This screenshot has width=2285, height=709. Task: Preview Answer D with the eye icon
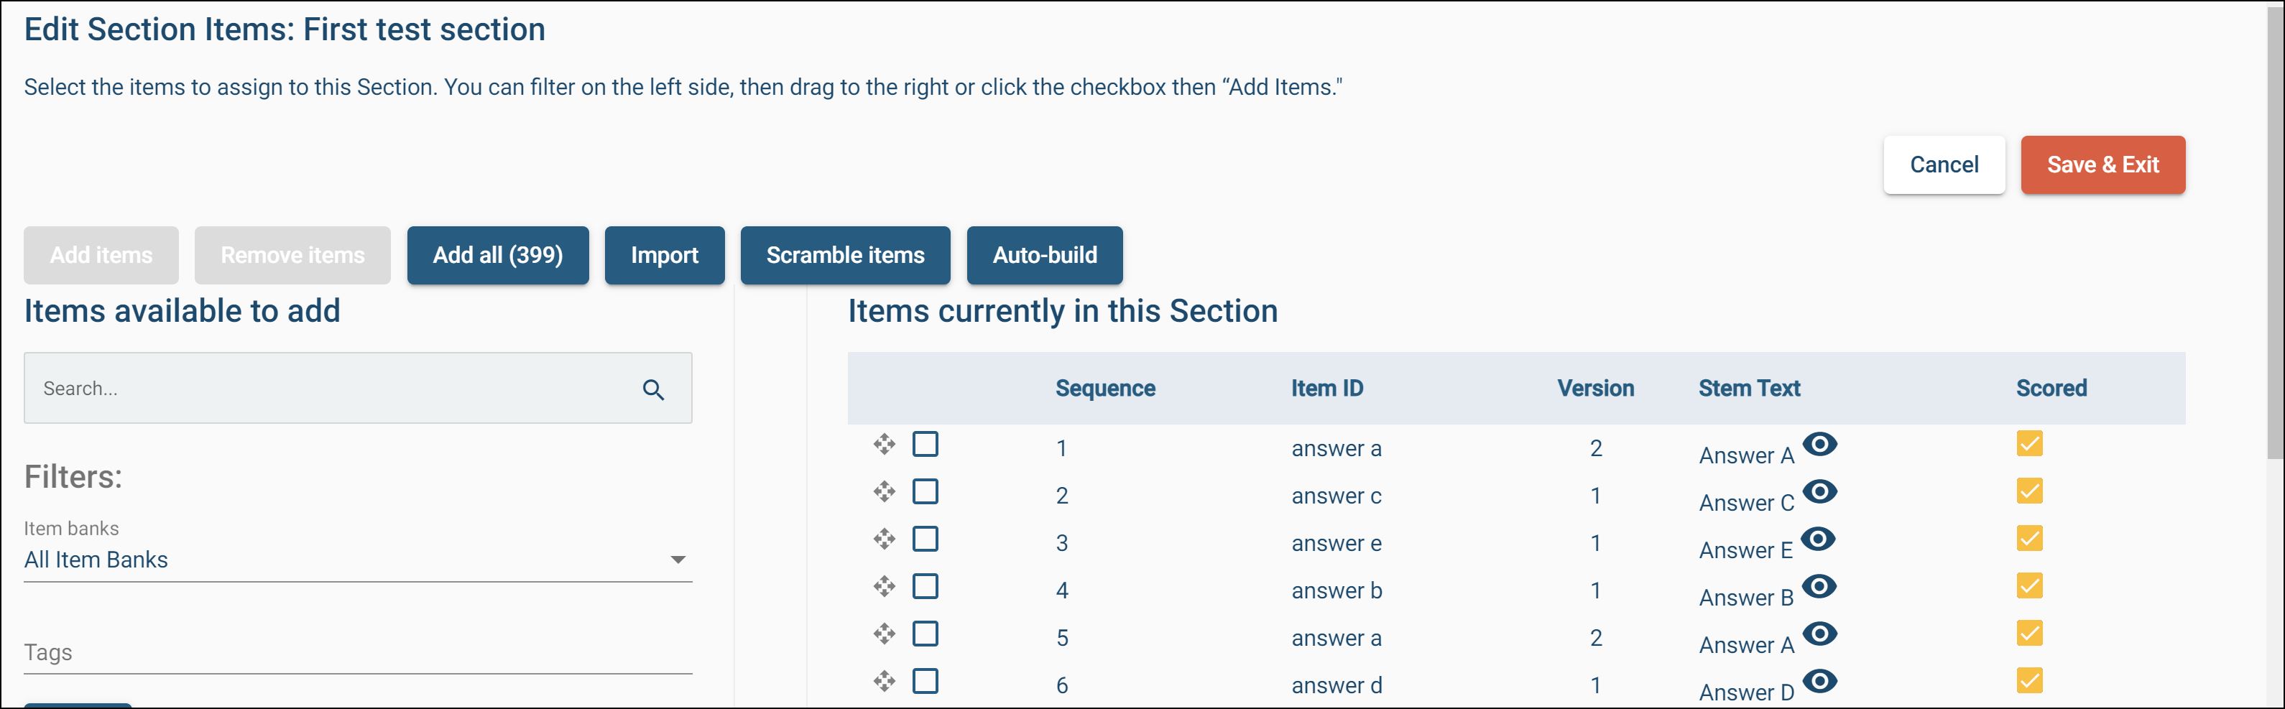[1819, 681]
